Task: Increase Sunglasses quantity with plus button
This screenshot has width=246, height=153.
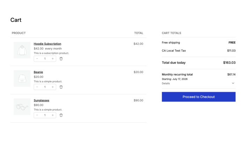Action: pos(53,115)
